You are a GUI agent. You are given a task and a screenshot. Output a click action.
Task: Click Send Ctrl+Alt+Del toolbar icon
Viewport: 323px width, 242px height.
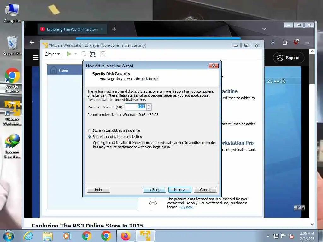pos(83,54)
